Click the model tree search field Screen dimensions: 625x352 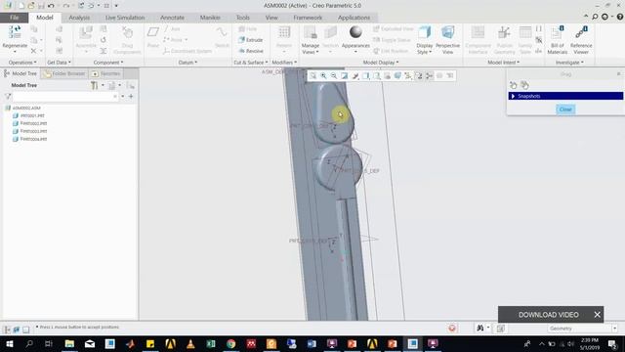pyautogui.click(x=65, y=96)
